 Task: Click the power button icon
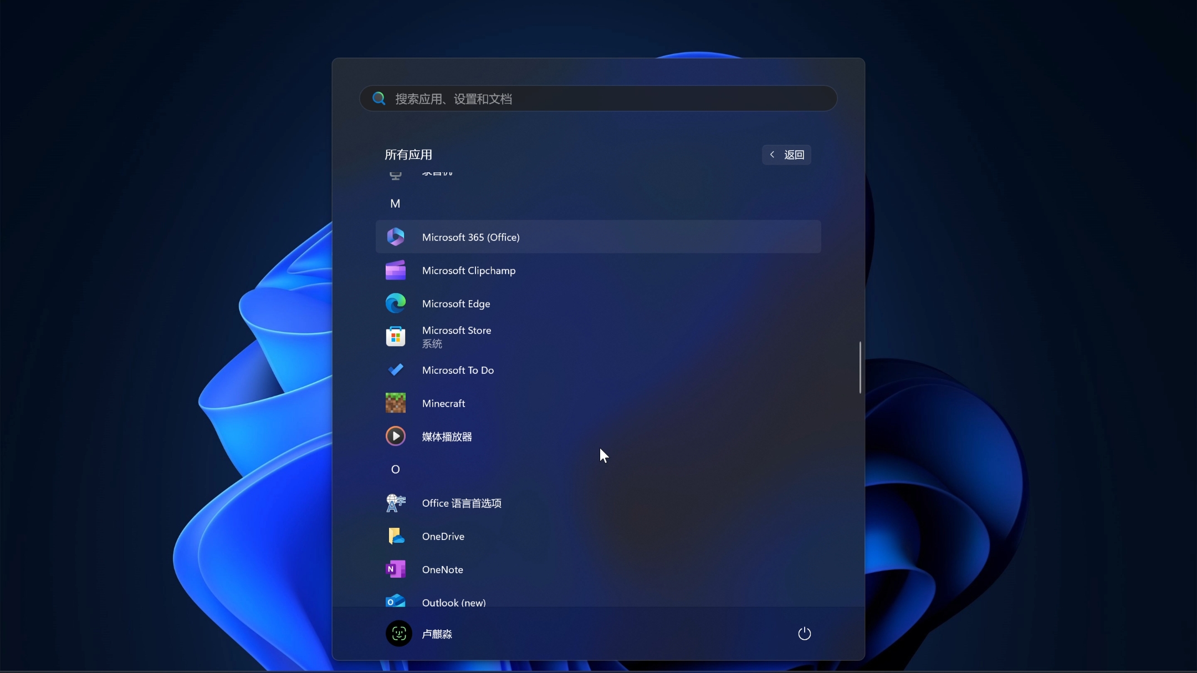point(804,634)
